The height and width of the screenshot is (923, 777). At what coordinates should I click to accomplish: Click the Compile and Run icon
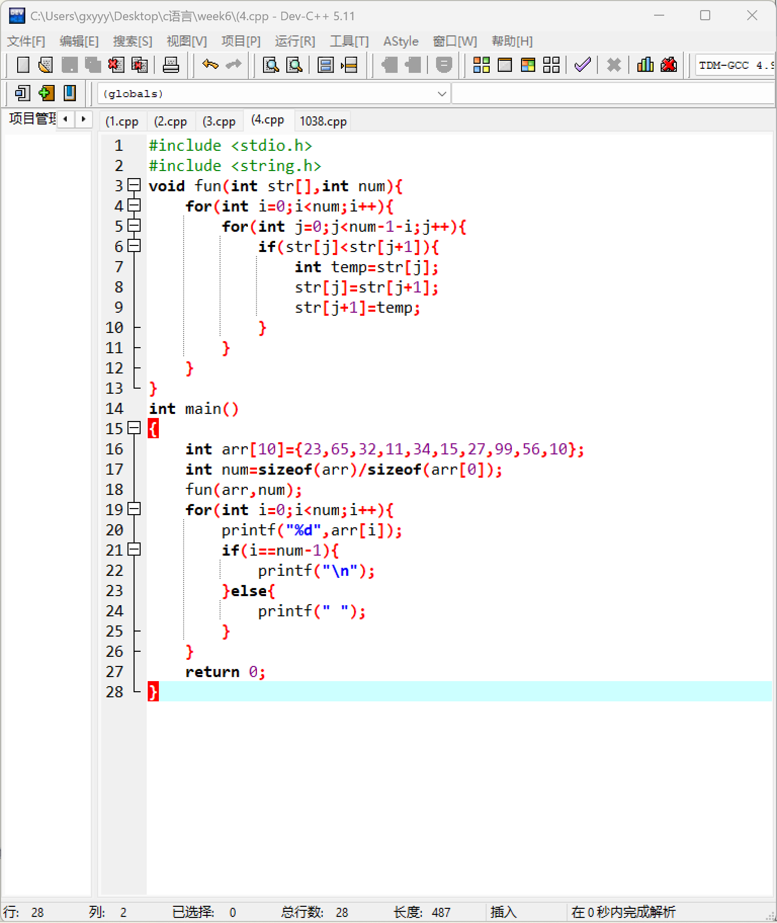coord(528,65)
